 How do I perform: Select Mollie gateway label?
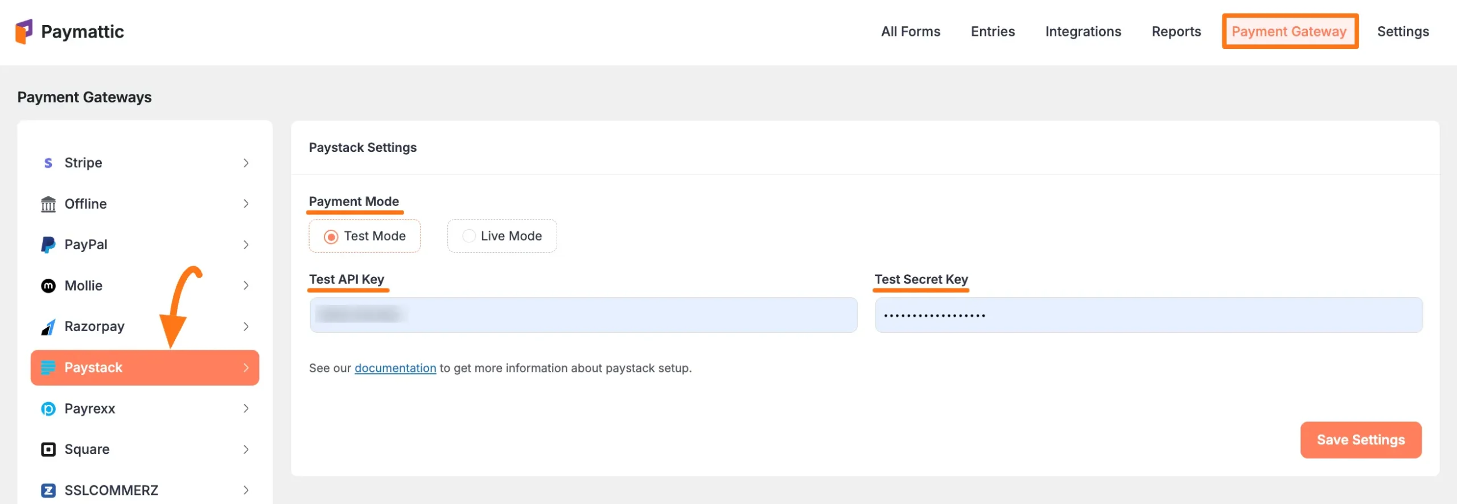point(83,286)
